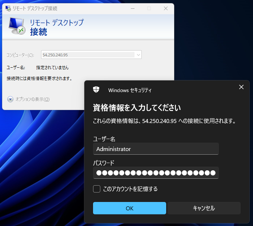Click the Windows Security shield icon

click(x=96, y=90)
